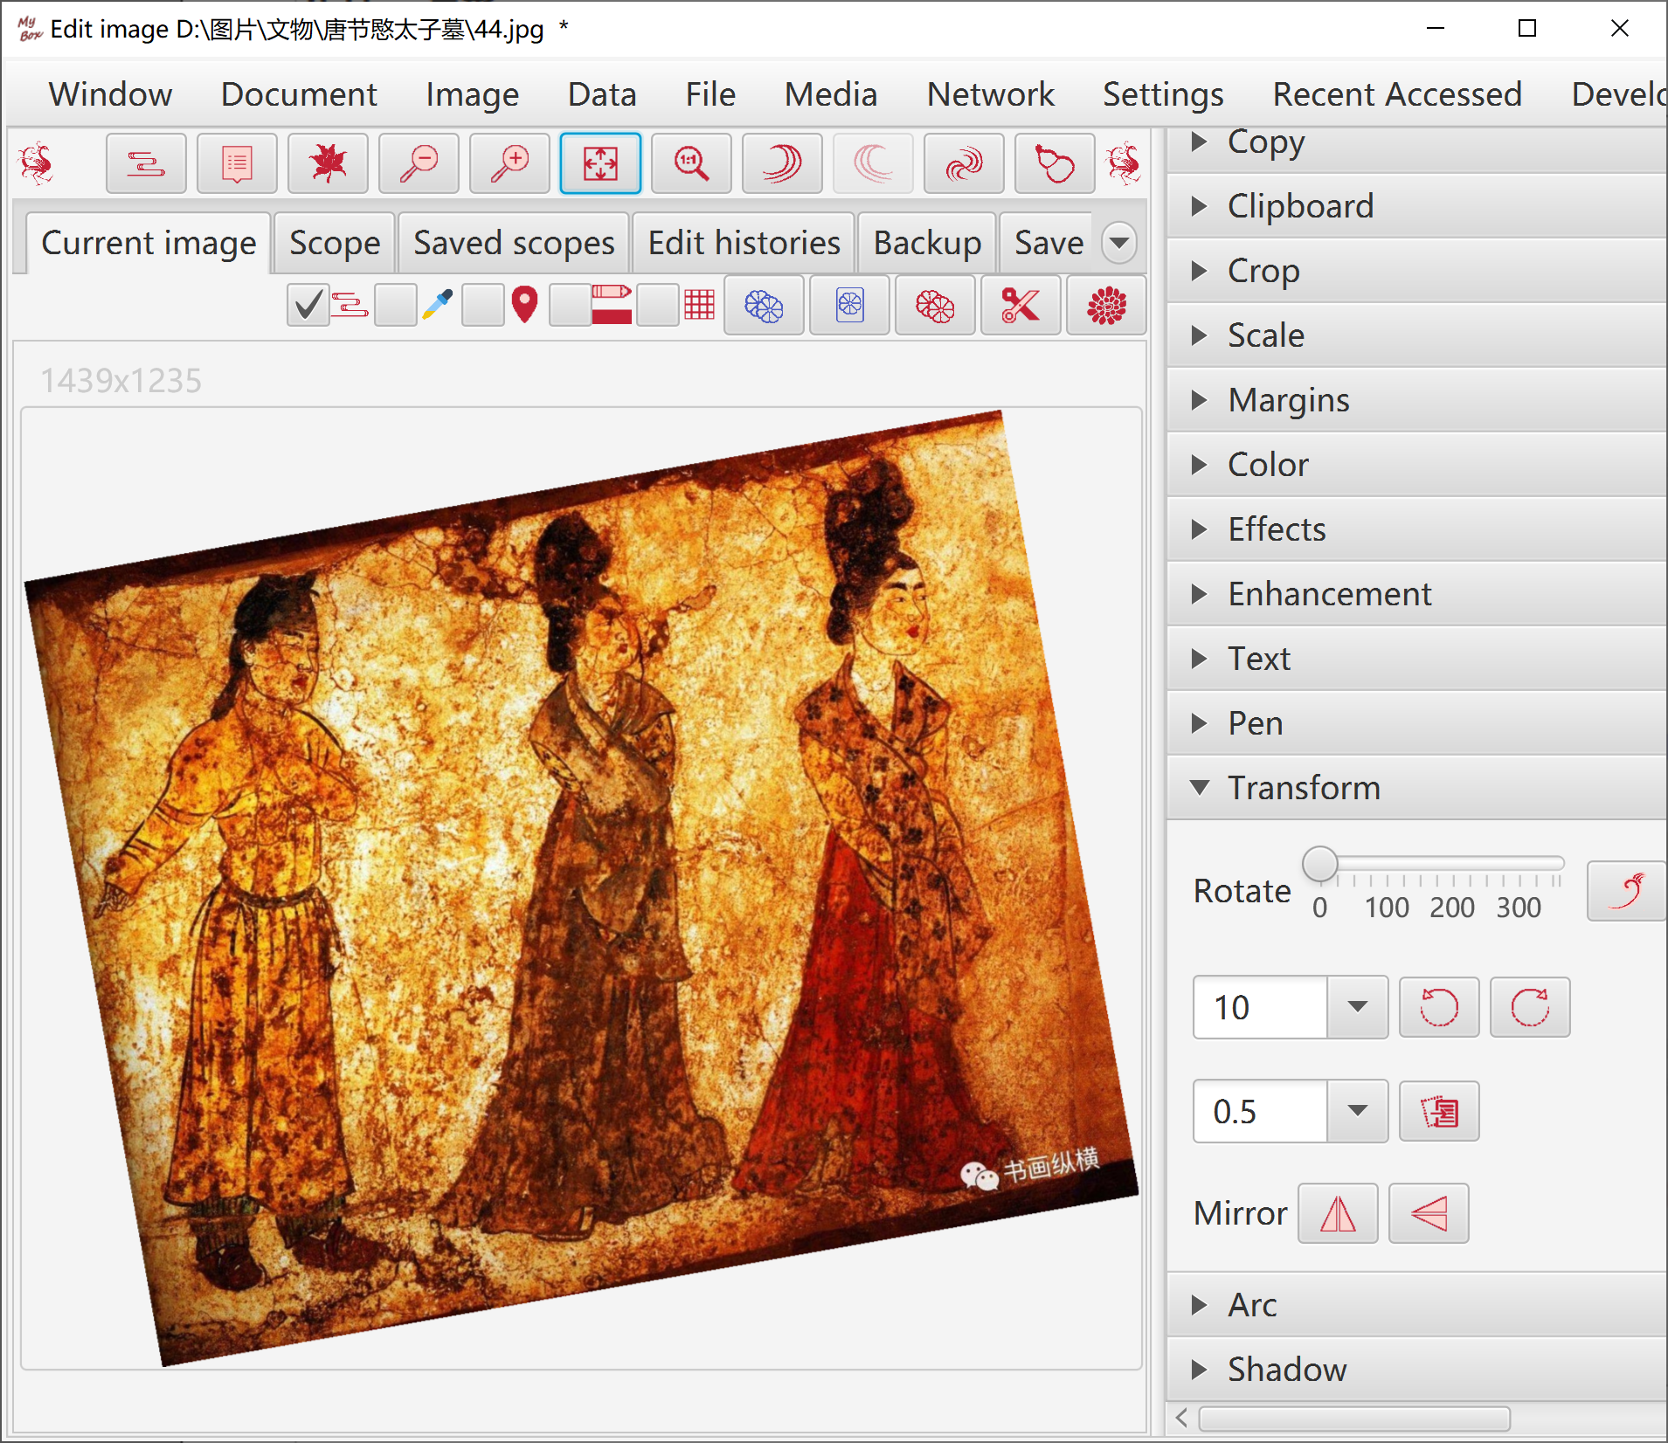Expand the Enhancement panel
The width and height of the screenshot is (1668, 1443).
click(x=1416, y=594)
